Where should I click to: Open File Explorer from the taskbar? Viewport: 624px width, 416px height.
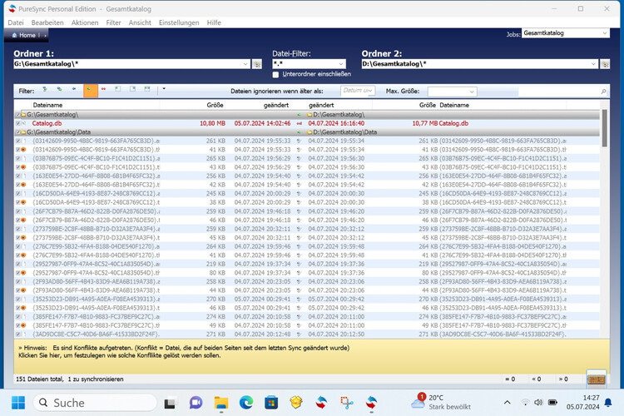220,403
